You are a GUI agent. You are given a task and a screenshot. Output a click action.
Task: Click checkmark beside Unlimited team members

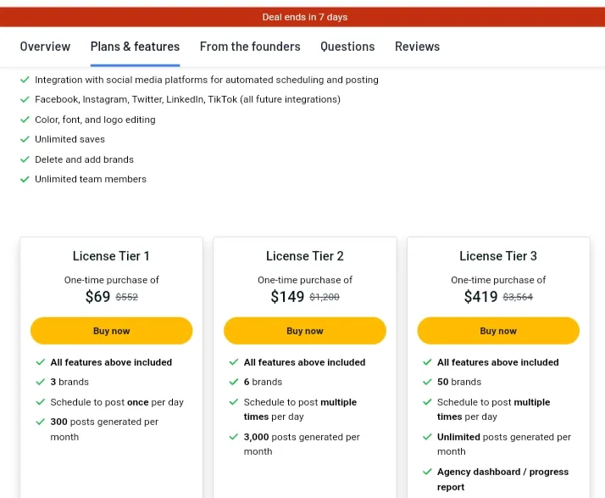[25, 179]
